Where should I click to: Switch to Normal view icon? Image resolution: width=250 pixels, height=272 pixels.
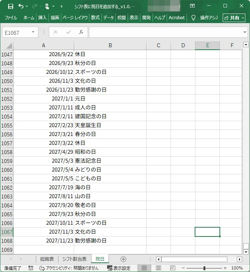click(x=144, y=268)
